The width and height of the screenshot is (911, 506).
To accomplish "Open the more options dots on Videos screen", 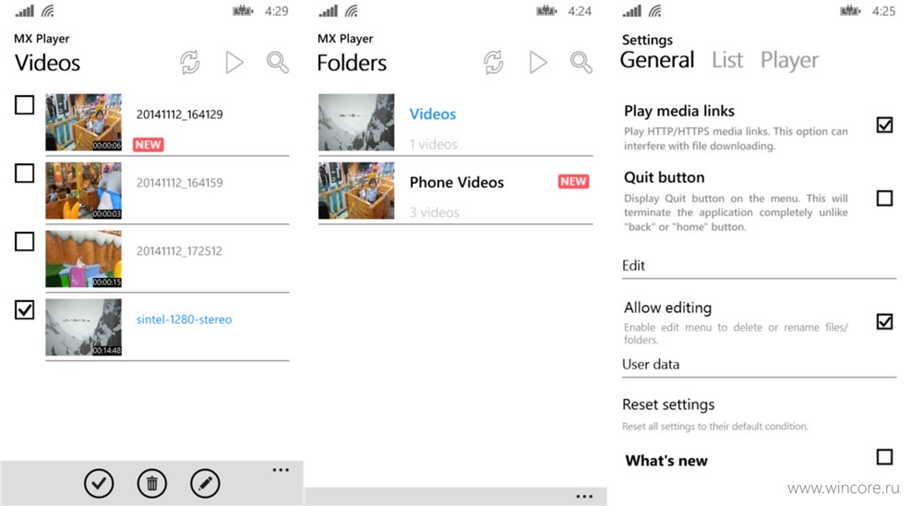I will (x=281, y=470).
